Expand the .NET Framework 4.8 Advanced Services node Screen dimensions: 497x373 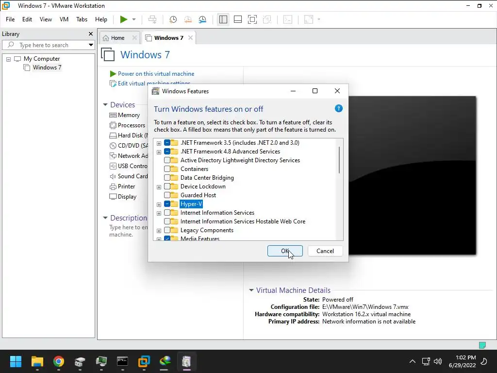(159, 152)
